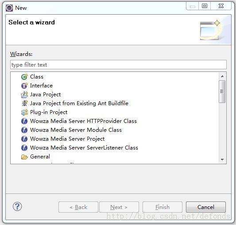Click the Cancel button

pyautogui.click(x=206, y=207)
